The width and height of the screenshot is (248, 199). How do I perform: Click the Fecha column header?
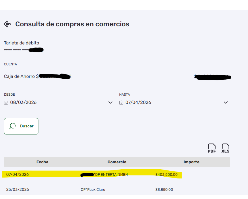[42, 162]
